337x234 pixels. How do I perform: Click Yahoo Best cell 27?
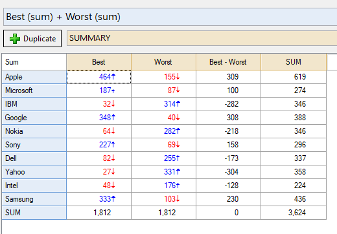(x=99, y=172)
